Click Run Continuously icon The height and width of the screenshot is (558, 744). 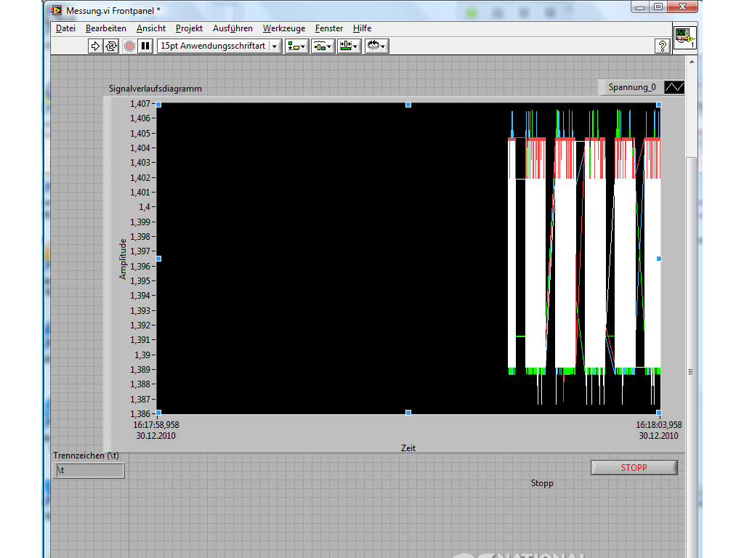click(x=111, y=46)
